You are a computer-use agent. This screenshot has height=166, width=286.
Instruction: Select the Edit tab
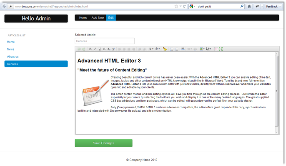111,18
